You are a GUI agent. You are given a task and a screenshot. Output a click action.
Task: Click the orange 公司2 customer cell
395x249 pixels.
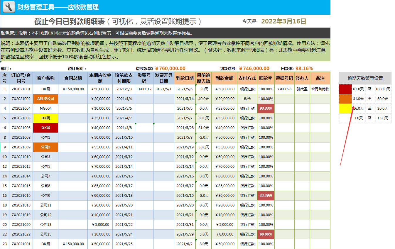[46, 147]
